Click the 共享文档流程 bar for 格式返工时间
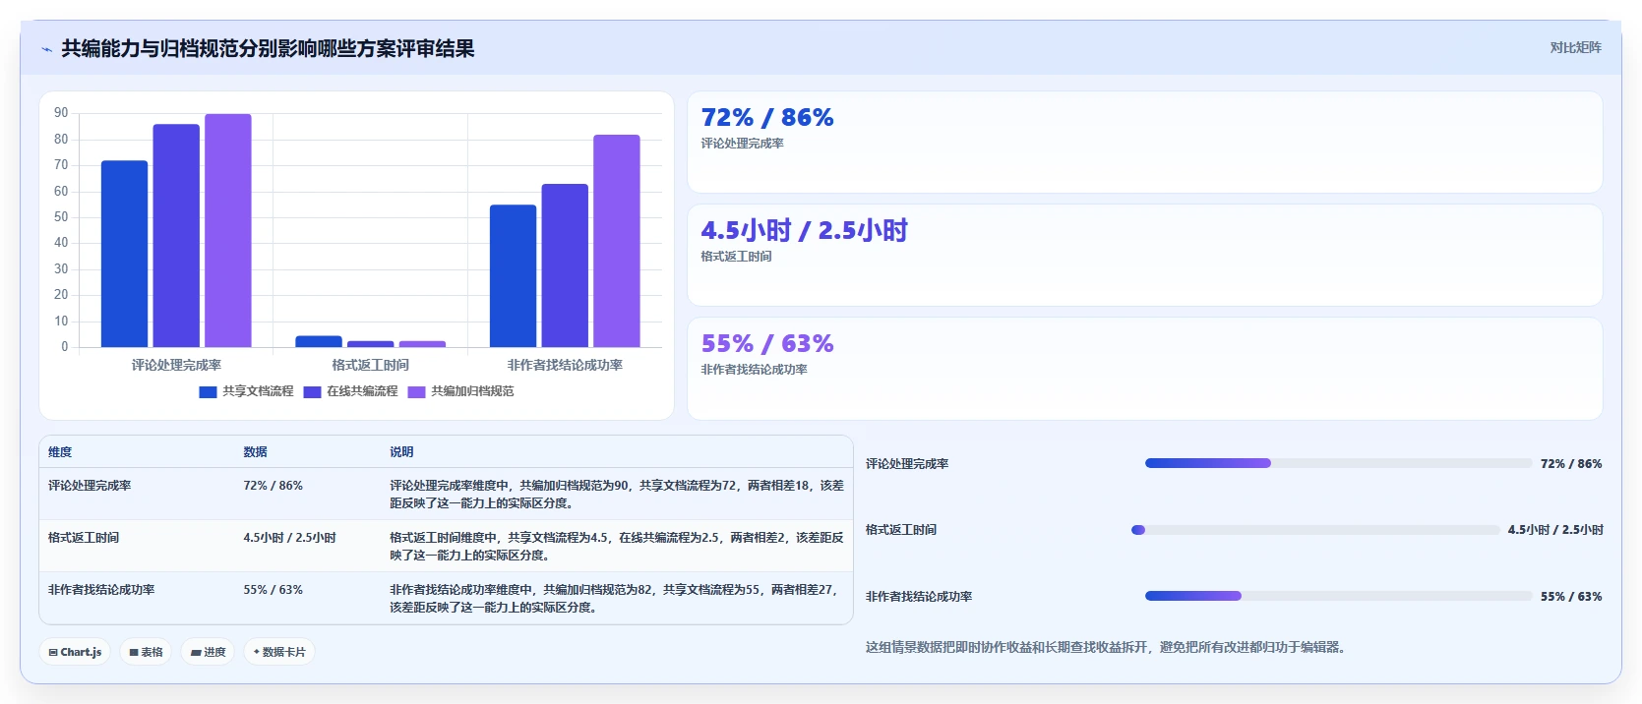The height and width of the screenshot is (704, 1642). 319,341
